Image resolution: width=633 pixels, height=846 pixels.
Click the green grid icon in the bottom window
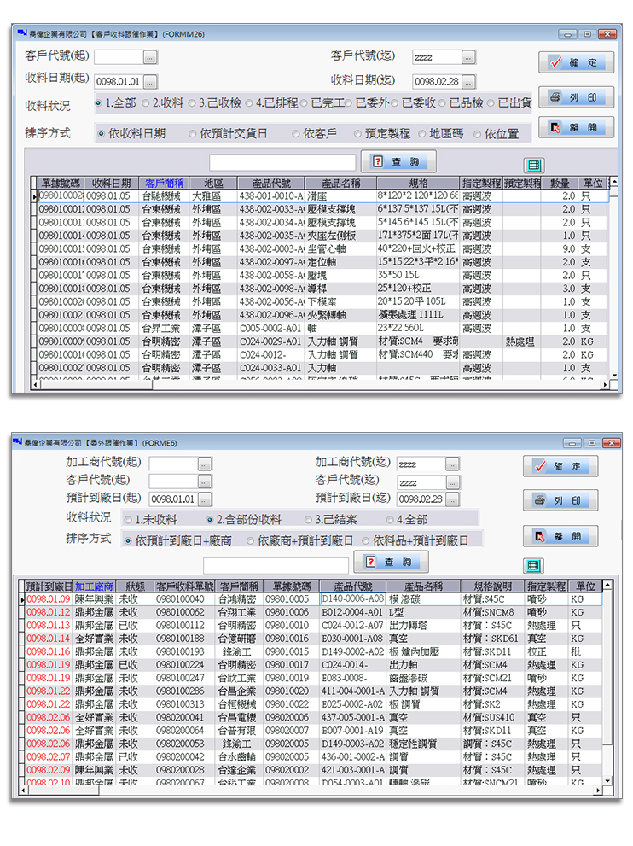pos(533,565)
